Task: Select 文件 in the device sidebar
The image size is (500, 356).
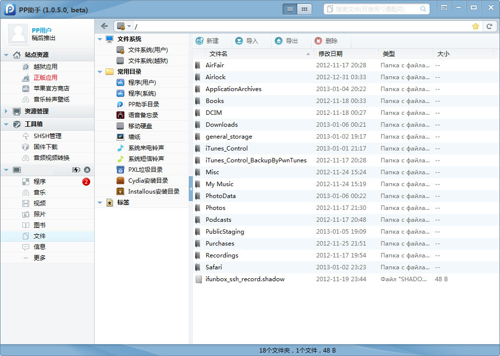Action: click(40, 236)
